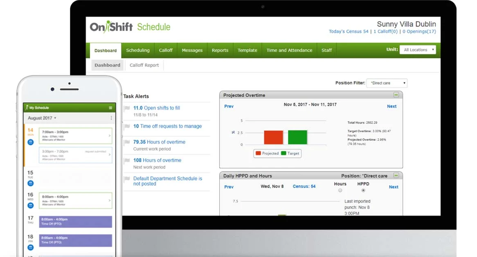Viewport: 477px width, 257px height.
Task: Tap the calendar icon under Monday 14
Action: (30, 142)
